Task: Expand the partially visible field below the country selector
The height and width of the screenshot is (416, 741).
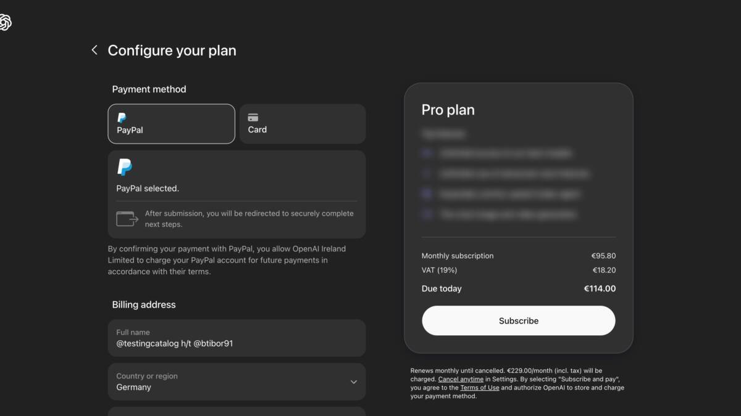Action: click(x=237, y=412)
